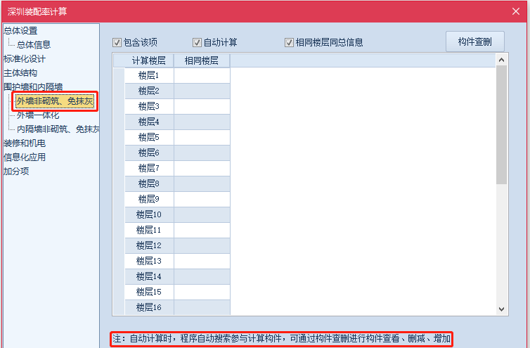This screenshot has height=348, width=530.
Task: Toggle the 包含该项 checkbox
Action: click(117, 42)
